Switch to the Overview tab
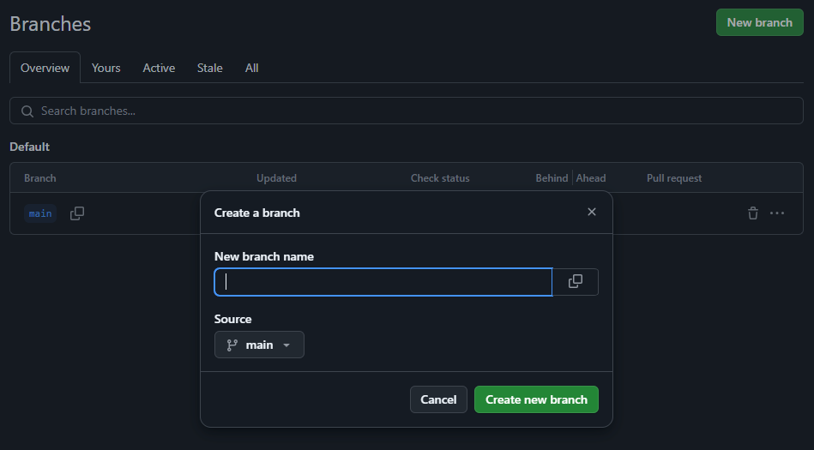 coord(45,68)
